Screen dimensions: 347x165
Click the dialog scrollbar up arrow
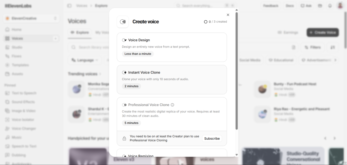237,10
